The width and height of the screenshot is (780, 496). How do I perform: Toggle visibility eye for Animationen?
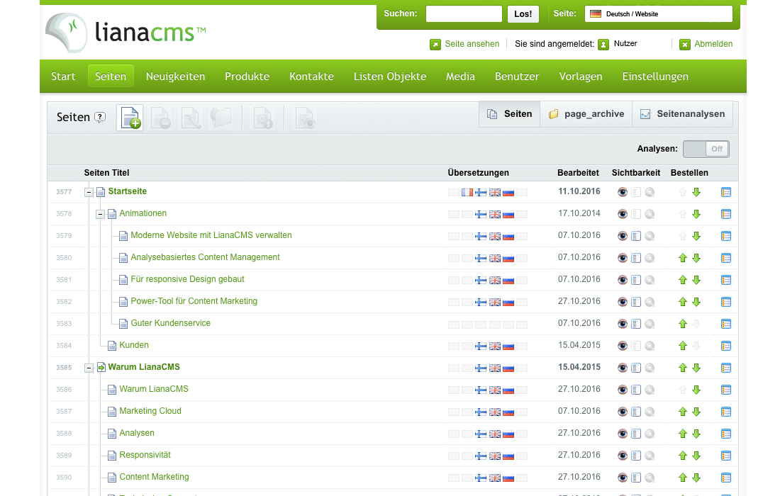coord(623,214)
